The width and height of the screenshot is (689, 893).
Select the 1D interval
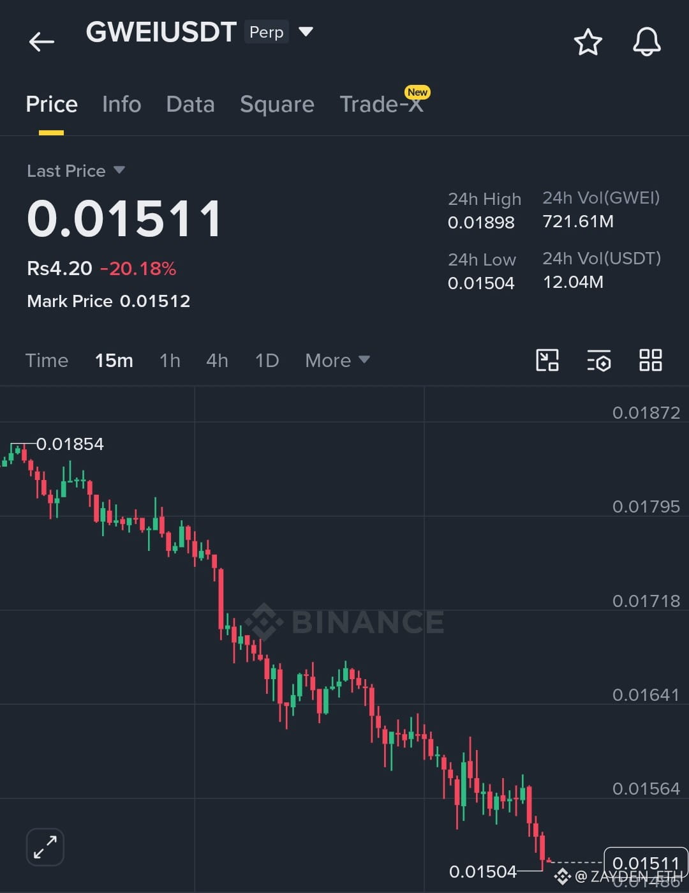tap(267, 361)
